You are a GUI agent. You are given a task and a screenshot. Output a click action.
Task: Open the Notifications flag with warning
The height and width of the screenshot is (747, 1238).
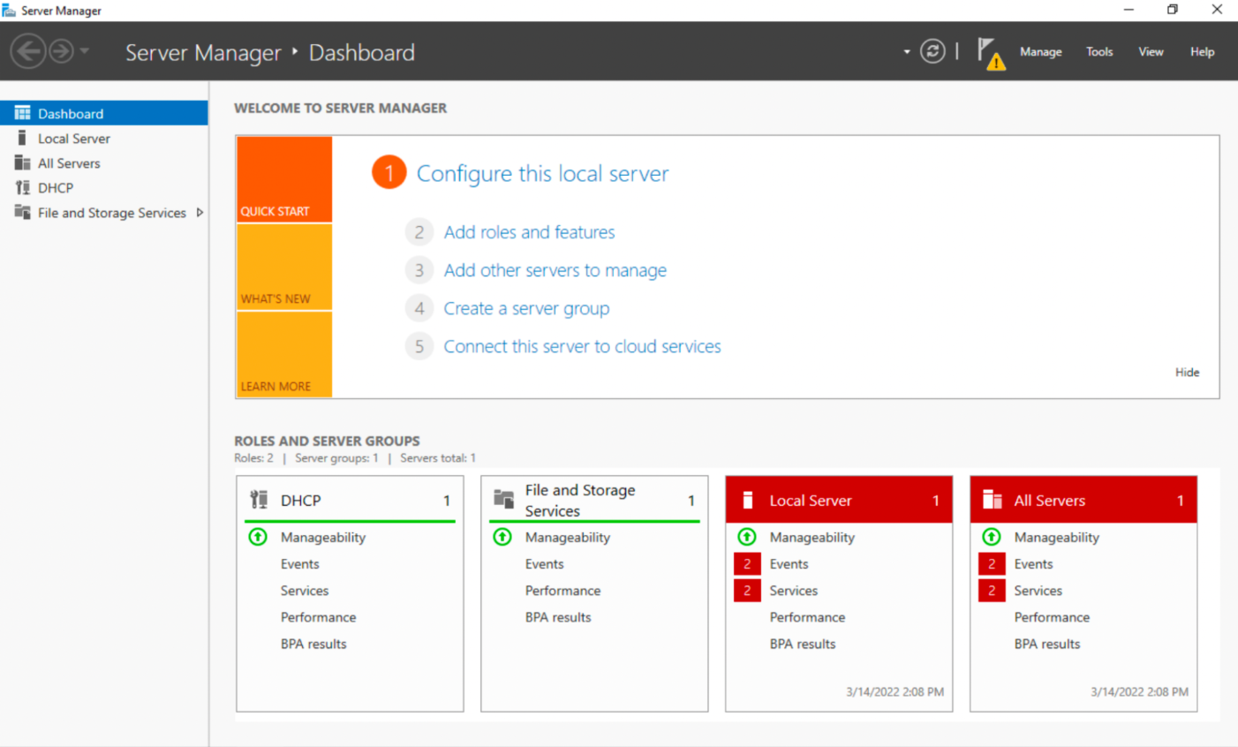point(991,53)
